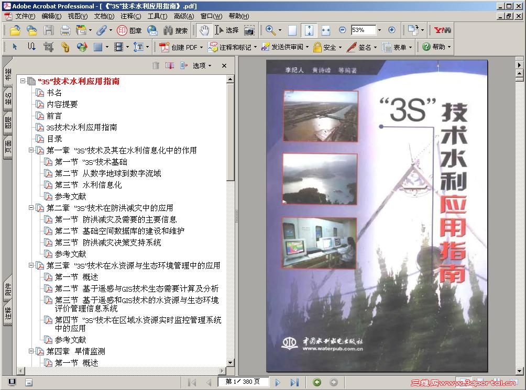Open the 文档(D) menu
Image resolution: width=526 pixels, height=390 pixels.
104,16
